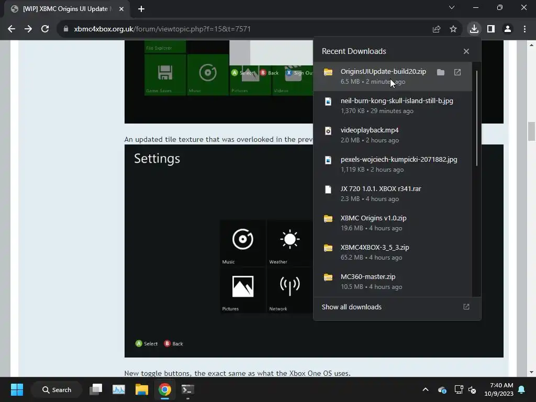Open the notification bell

click(x=522, y=389)
